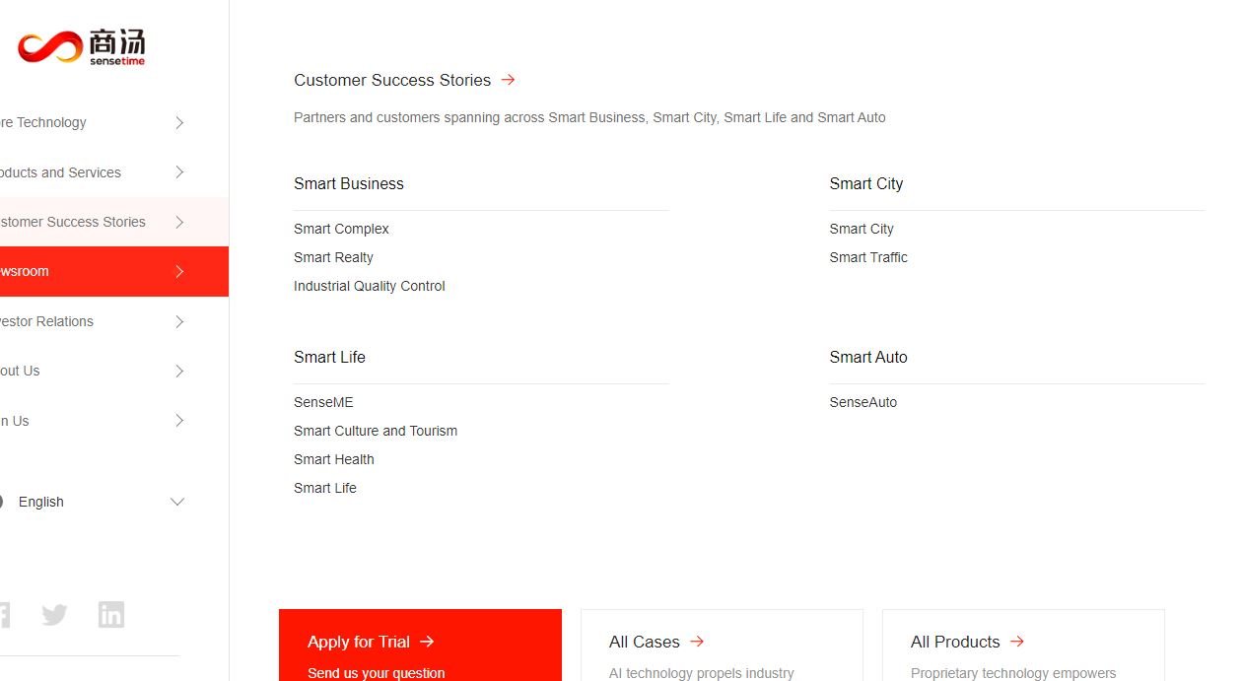1242x681 pixels.
Task: Expand the Investor Relations chevron
Action: [x=179, y=321]
